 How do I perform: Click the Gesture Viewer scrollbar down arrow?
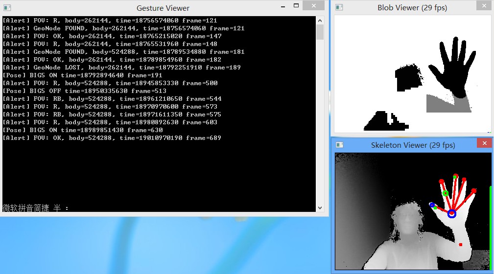[320, 208]
